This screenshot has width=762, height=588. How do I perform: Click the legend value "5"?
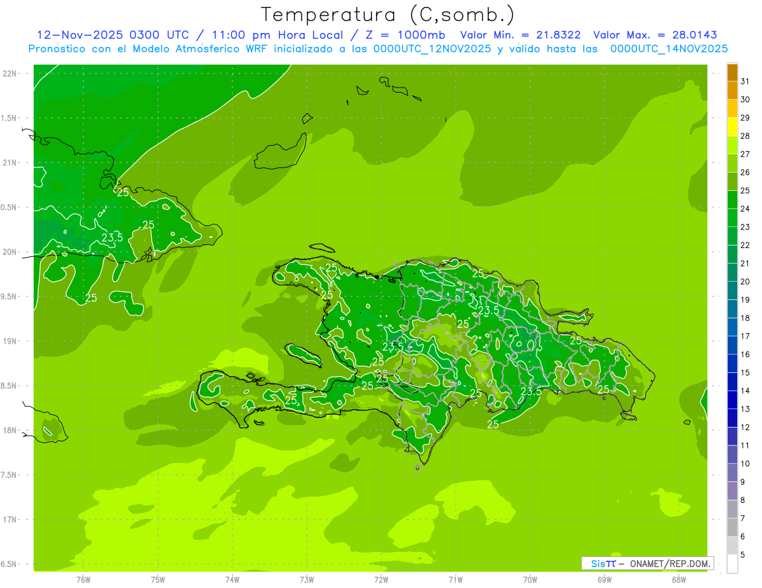tap(743, 555)
